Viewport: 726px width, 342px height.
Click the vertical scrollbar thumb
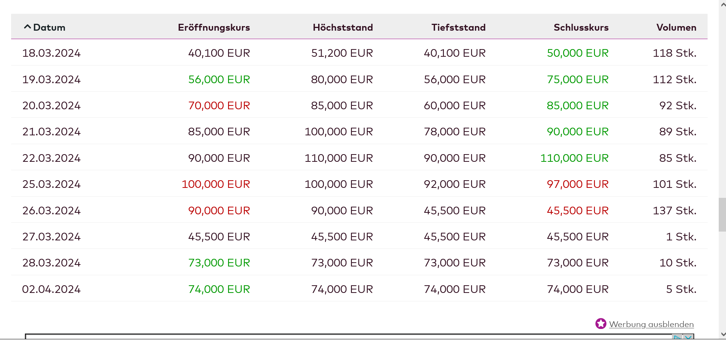(722, 215)
